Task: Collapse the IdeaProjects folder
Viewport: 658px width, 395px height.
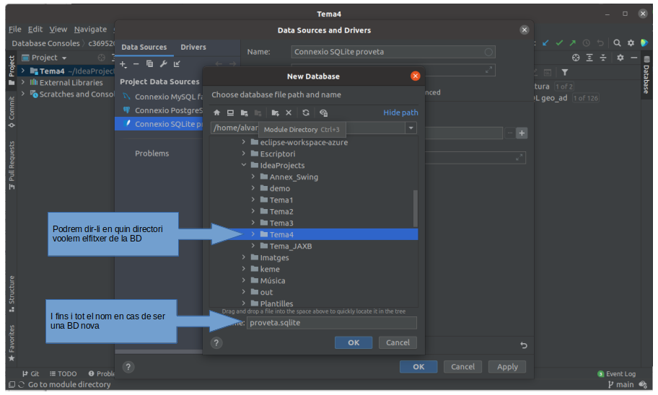Action: pos(243,165)
